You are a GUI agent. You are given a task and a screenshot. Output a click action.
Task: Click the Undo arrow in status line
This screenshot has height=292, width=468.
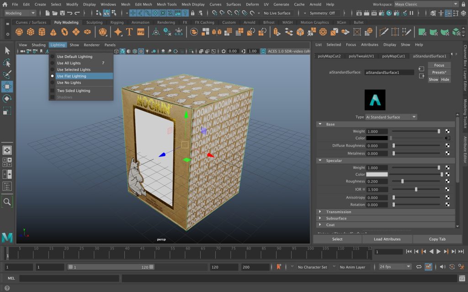70,13
